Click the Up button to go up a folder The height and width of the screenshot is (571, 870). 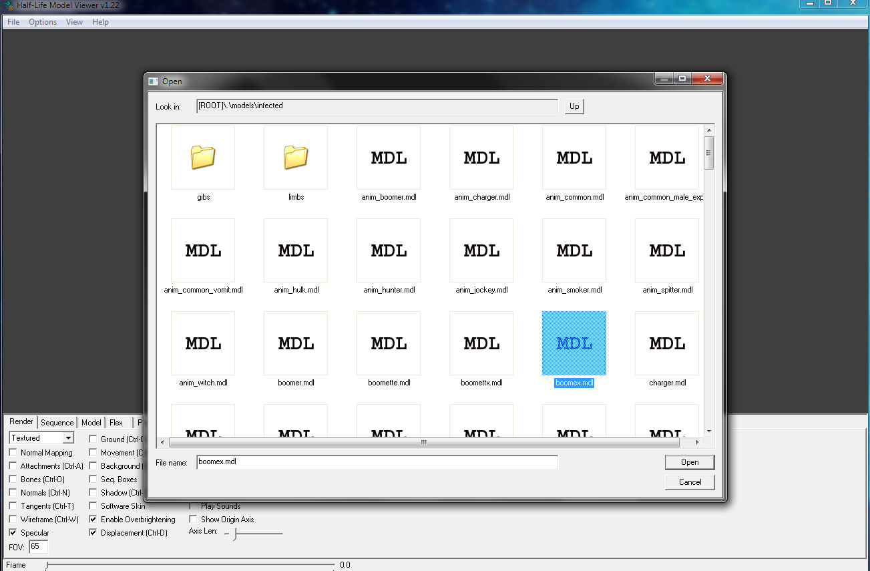[x=574, y=106]
